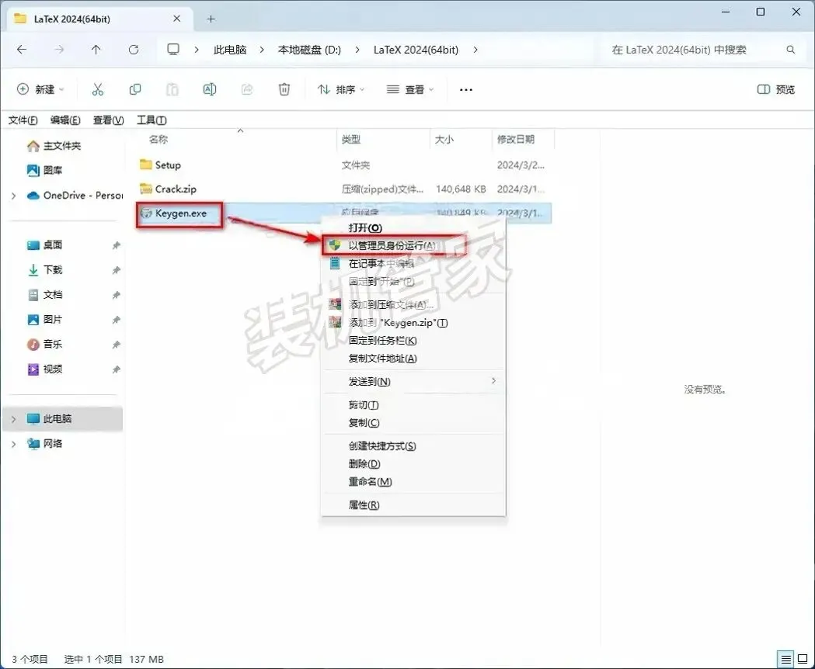The image size is (815, 669).
Task: Expand the 此电脑 tree node
Action: pos(13,419)
